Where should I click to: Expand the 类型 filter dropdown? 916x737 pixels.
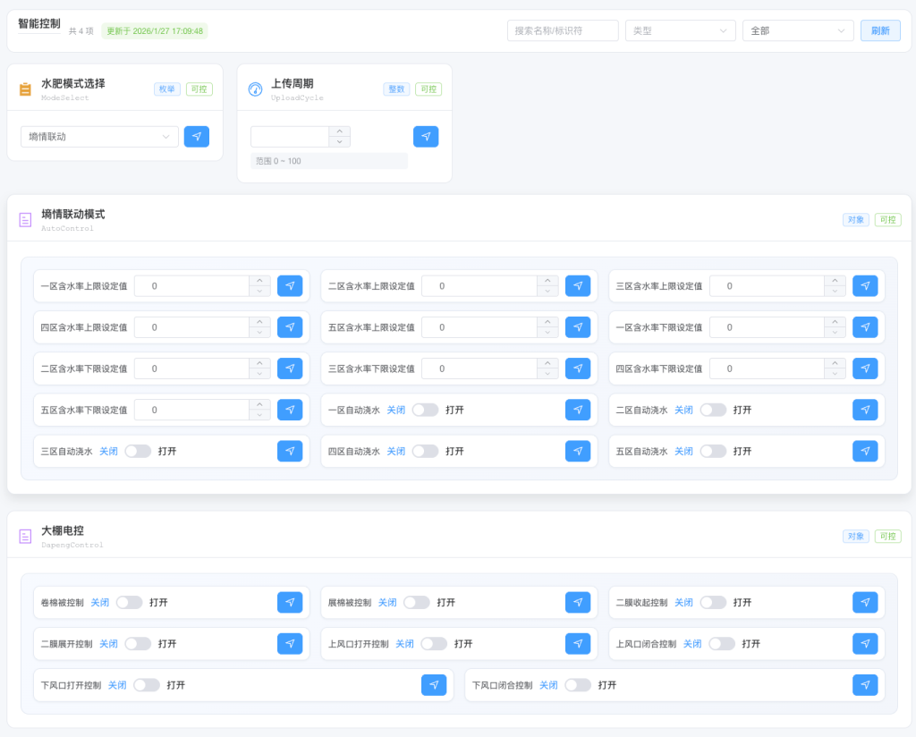[x=680, y=30]
